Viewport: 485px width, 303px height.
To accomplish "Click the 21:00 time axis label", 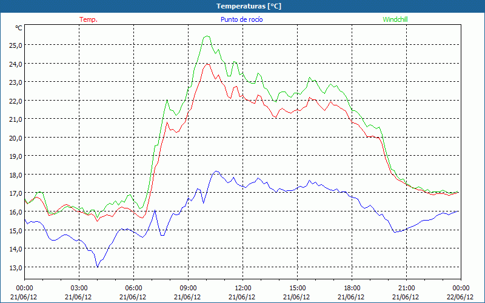I will coord(406,288).
